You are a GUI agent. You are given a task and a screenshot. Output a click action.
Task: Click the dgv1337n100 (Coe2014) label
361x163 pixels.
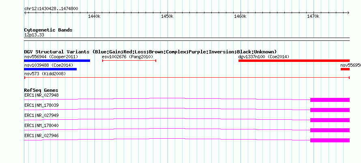264,57
